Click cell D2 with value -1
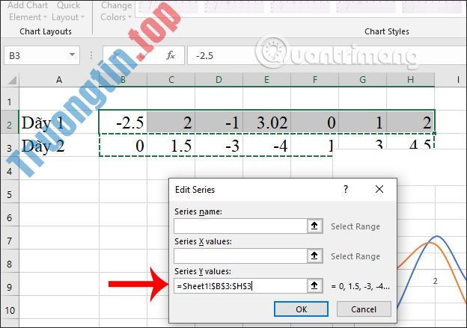467x328 pixels. [219, 123]
